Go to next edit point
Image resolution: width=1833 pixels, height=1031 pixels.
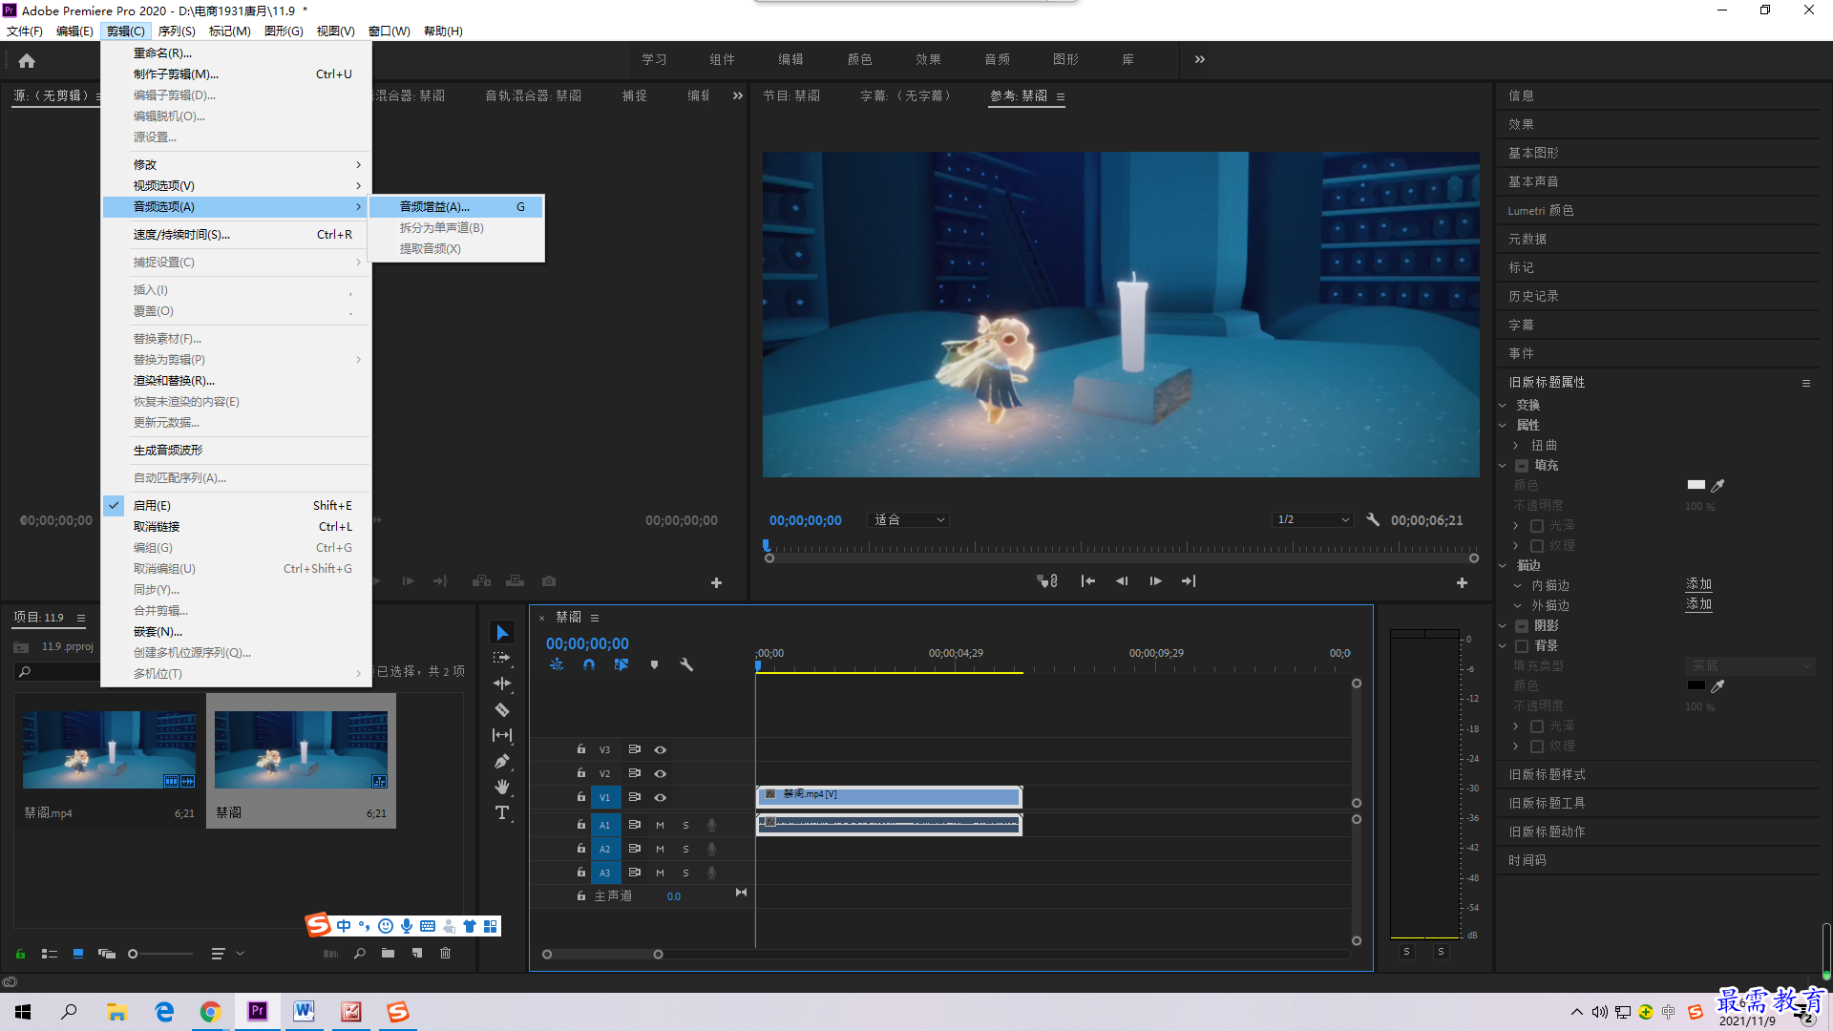point(1189,580)
